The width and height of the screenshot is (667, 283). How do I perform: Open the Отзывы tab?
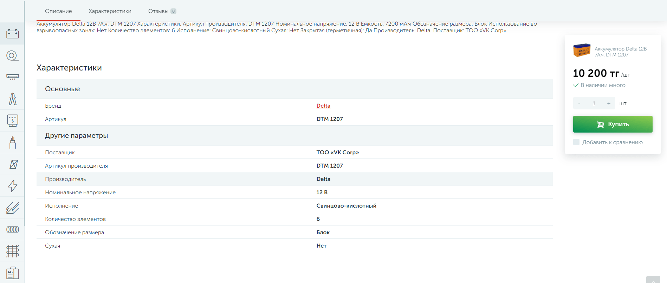pos(162,11)
